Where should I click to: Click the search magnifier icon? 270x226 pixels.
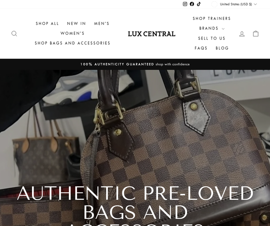[14, 33]
